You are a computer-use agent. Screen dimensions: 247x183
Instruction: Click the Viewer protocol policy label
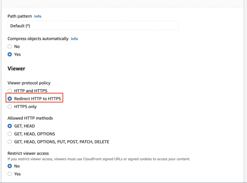pos(29,83)
